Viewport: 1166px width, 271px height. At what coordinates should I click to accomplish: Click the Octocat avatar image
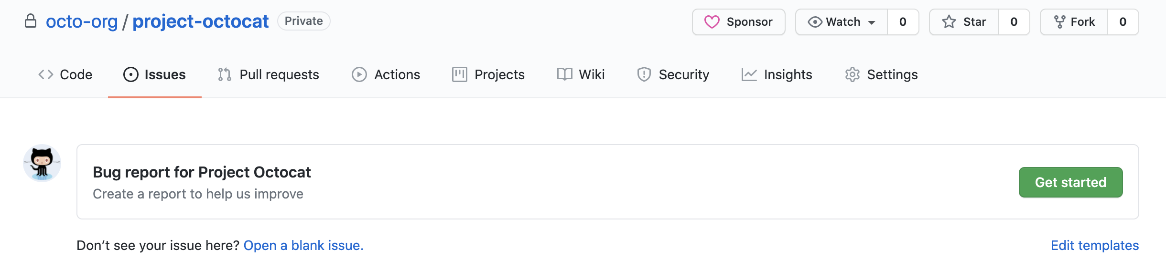coord(42,163)
